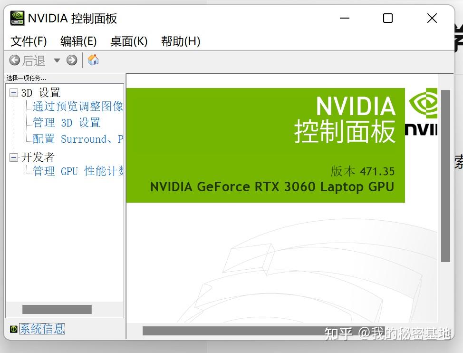Image resolution: width=463 pixels, height=353 pixels.
Task: Click the home icon in the toolbar
Action: click(93, 60)
